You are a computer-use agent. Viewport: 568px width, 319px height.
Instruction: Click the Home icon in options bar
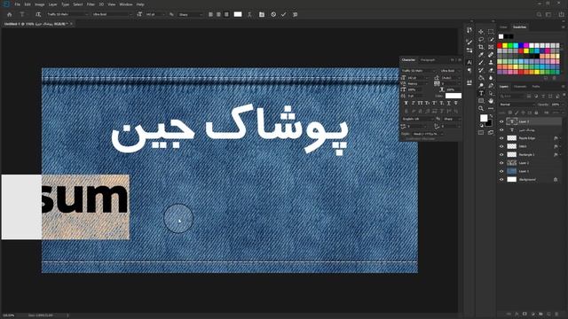click(10, 14)
